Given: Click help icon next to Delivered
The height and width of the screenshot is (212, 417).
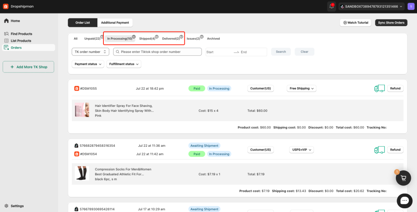Looking at the screenshot, I should click(x=181, y=37).
